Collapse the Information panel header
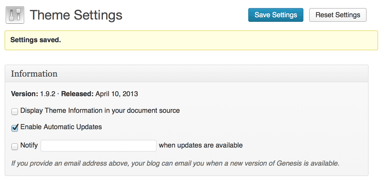This screenshot has height=184, width=385. tap(186, 74)
